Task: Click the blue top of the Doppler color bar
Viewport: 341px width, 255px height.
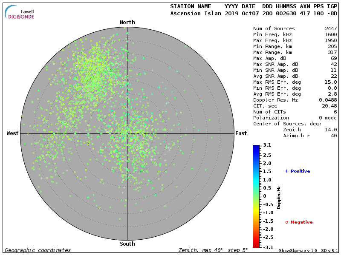Action: (256, 147)
